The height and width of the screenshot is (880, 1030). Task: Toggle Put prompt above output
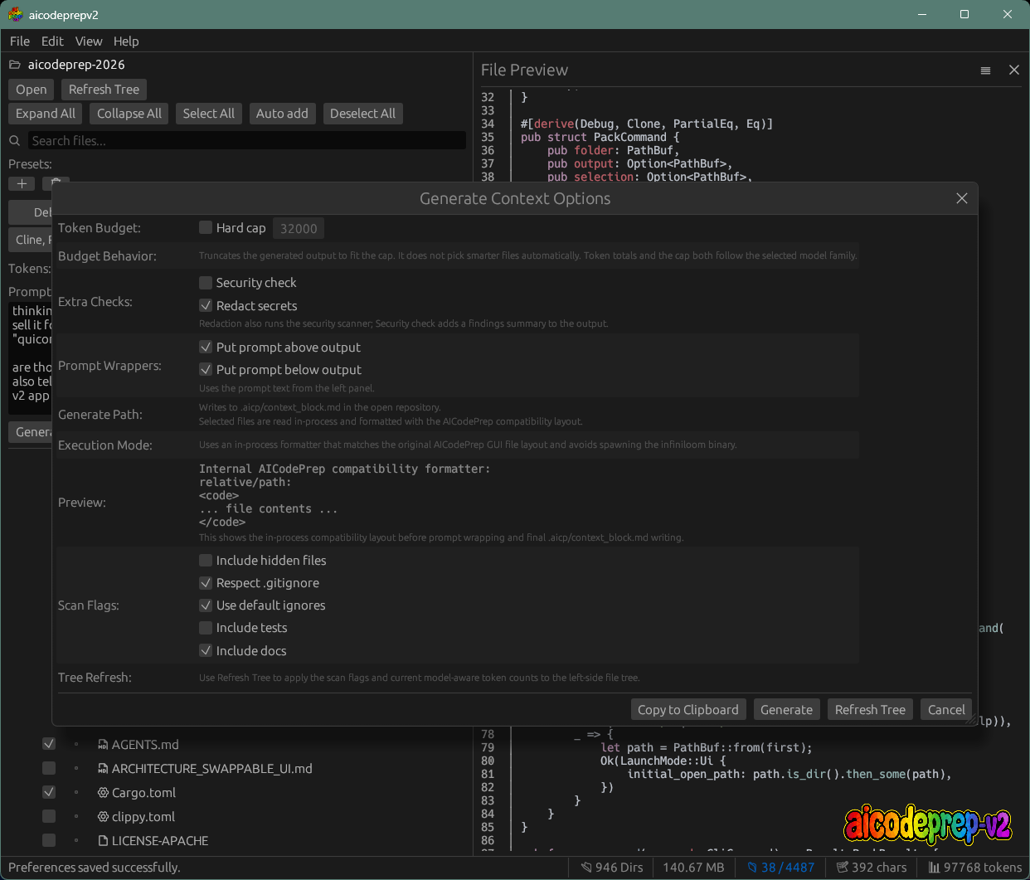coord(206,348)
